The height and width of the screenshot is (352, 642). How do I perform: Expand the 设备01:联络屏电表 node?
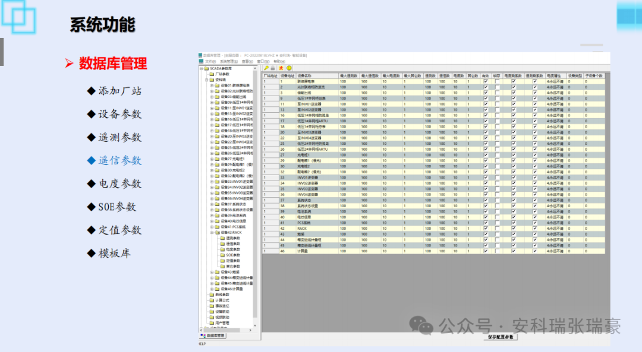pos(212,85)
